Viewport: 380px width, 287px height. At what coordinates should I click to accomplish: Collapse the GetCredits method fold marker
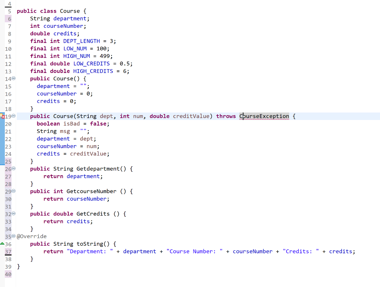(x=13, y=214)
